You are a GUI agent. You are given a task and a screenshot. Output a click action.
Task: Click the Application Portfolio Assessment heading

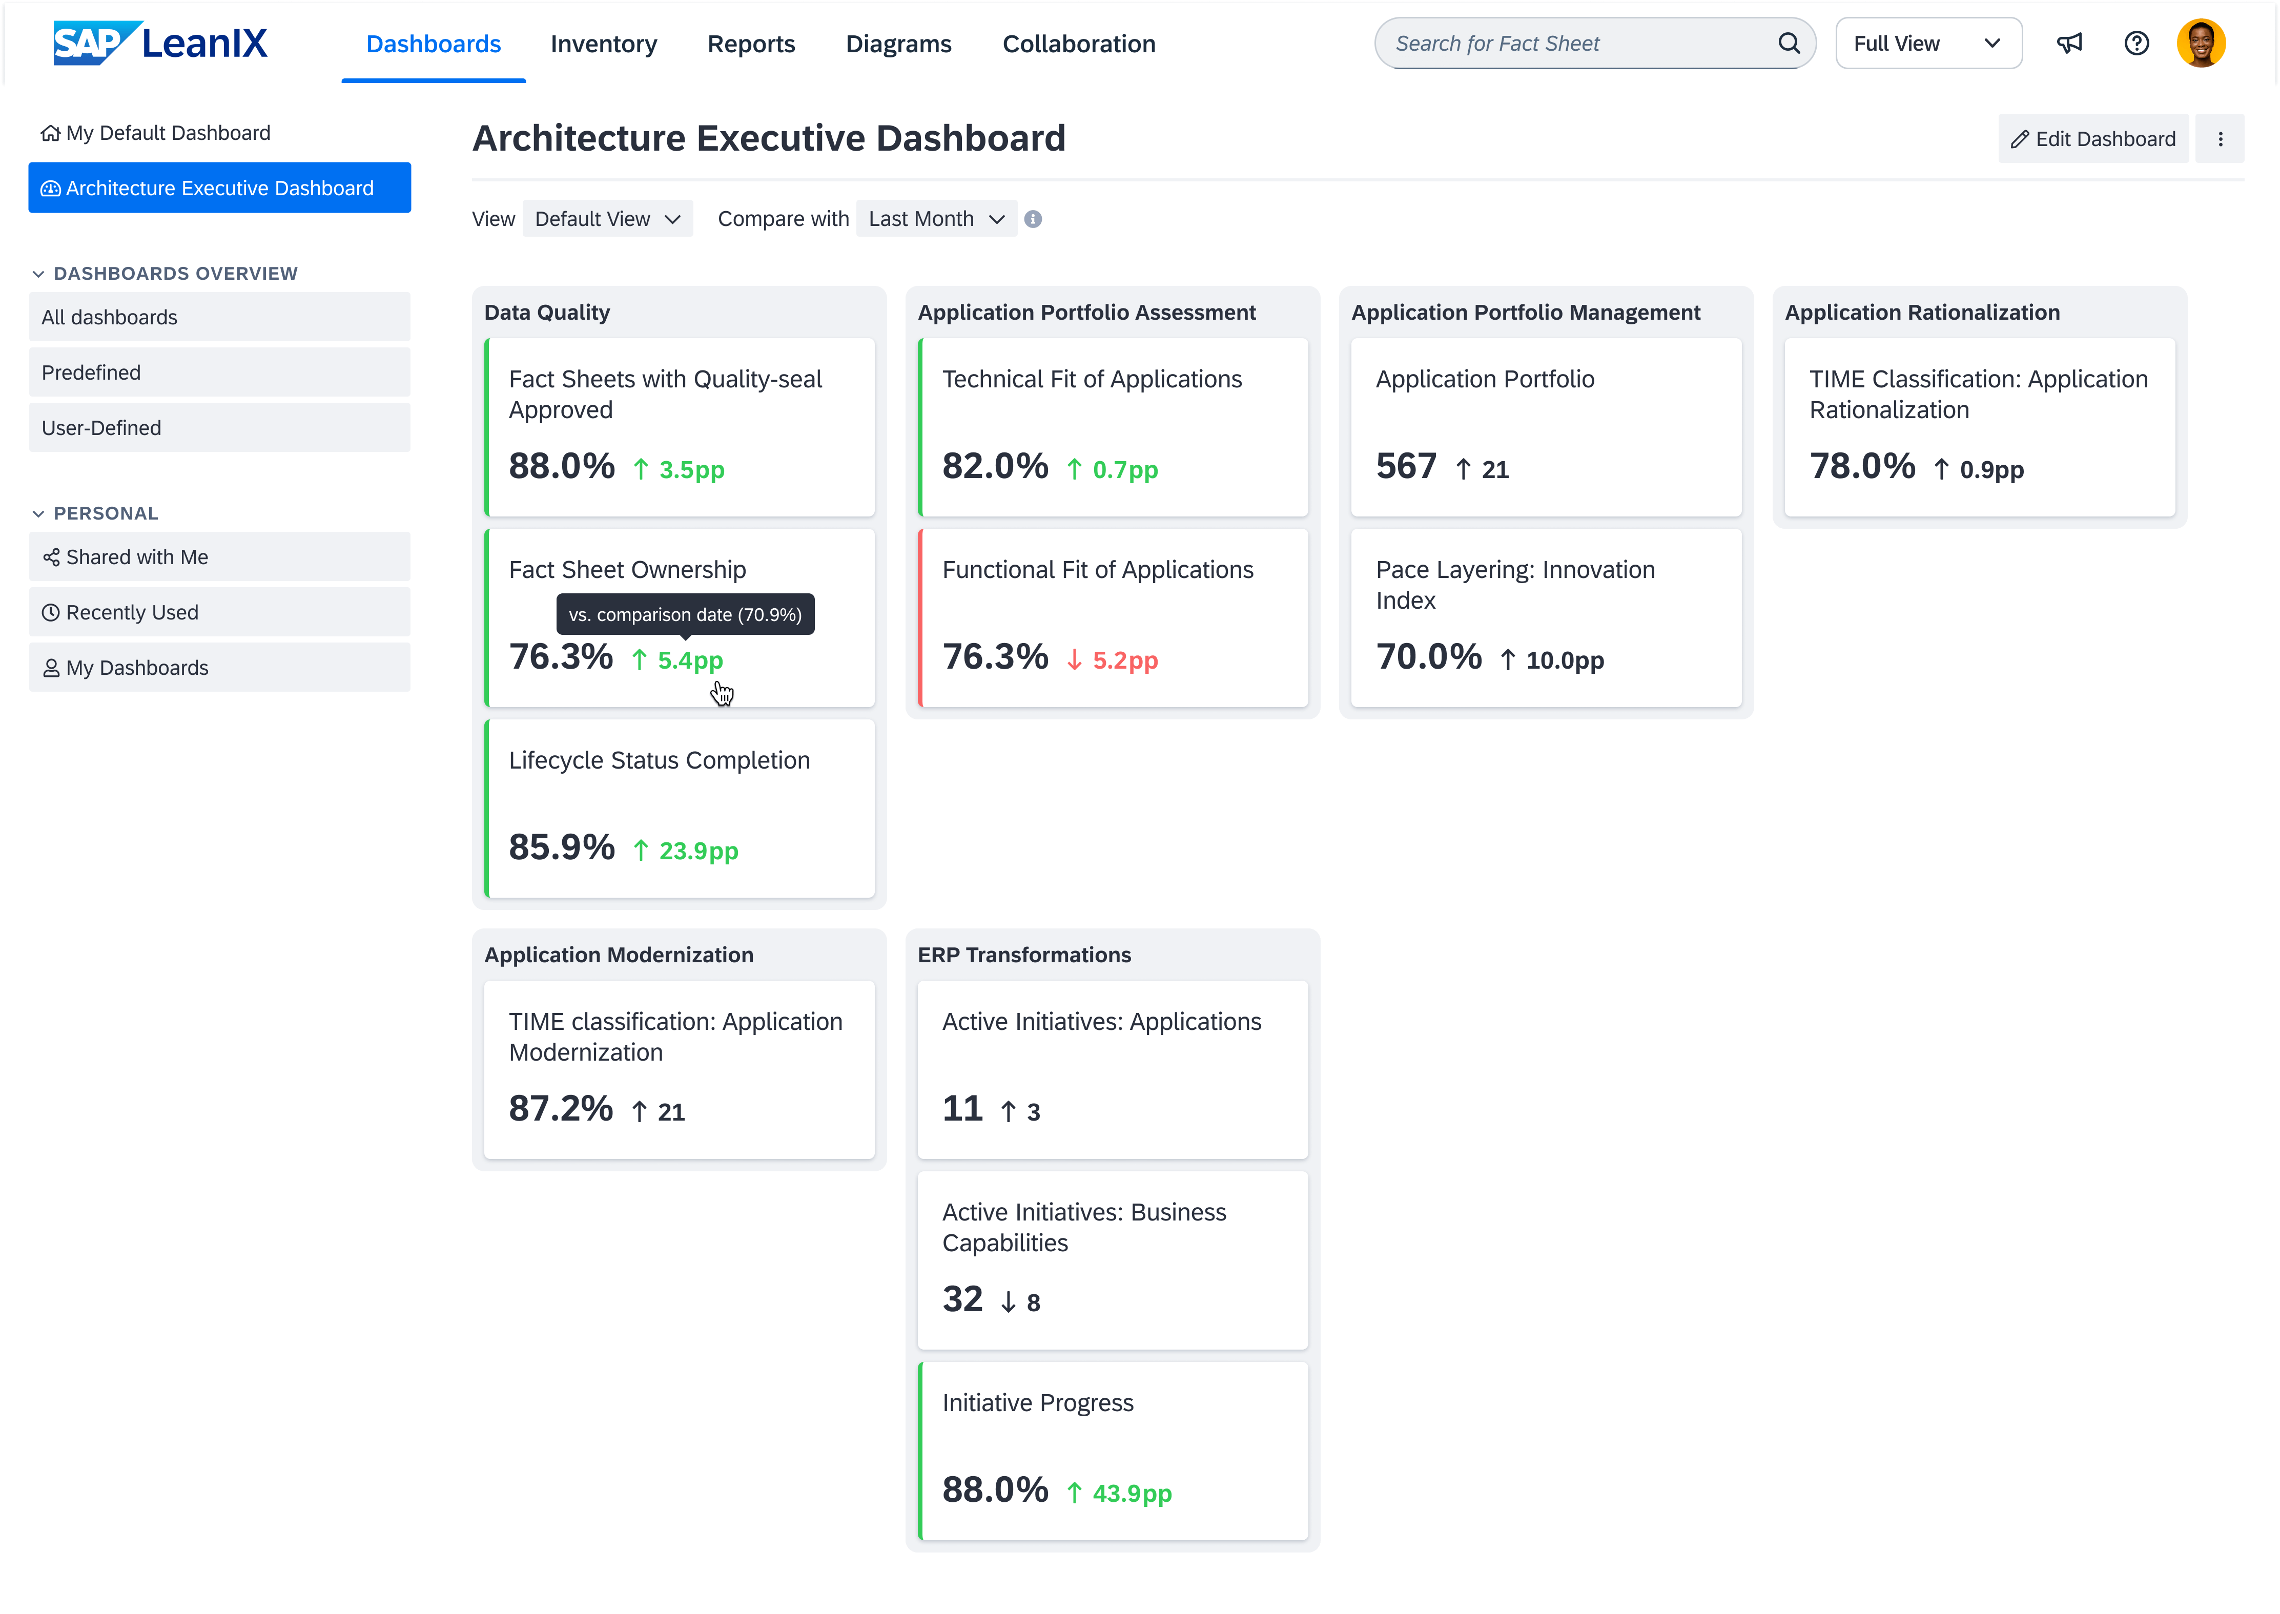coord(1086,312)
